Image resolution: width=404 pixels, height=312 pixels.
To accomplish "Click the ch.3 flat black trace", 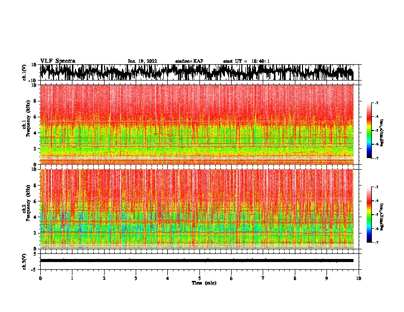I will pos(197,261).
